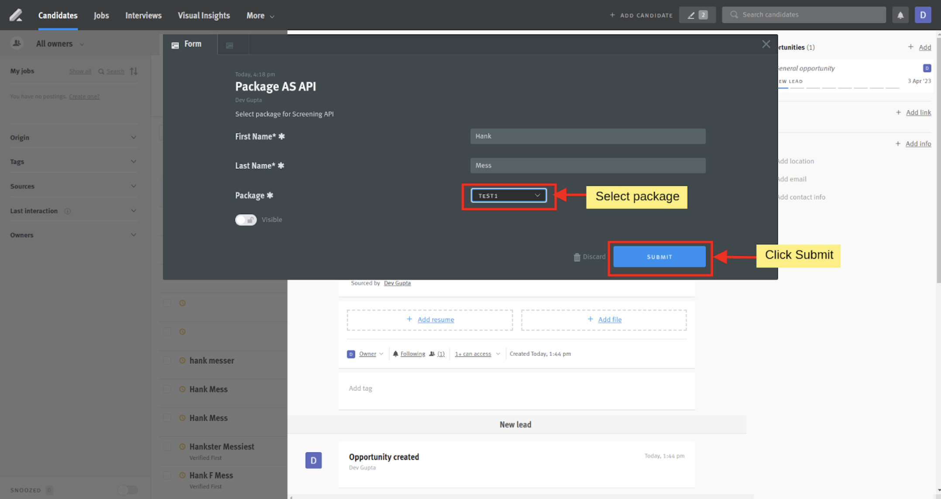Expand the Origin filter

tap(73, 137)
